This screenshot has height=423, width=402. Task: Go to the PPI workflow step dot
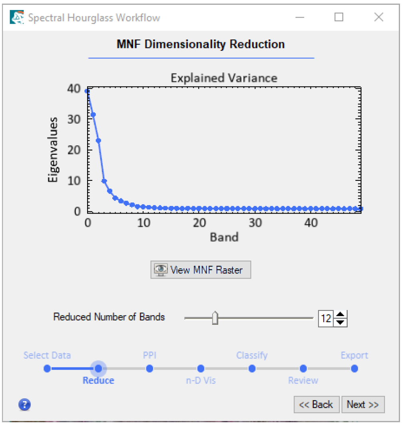[x=149, y=368]
